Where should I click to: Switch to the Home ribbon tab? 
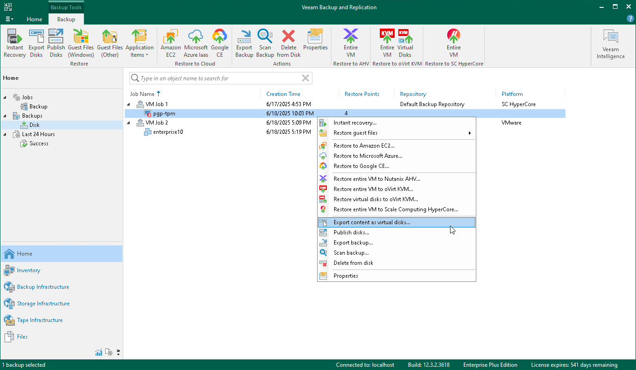pos(34,19)
